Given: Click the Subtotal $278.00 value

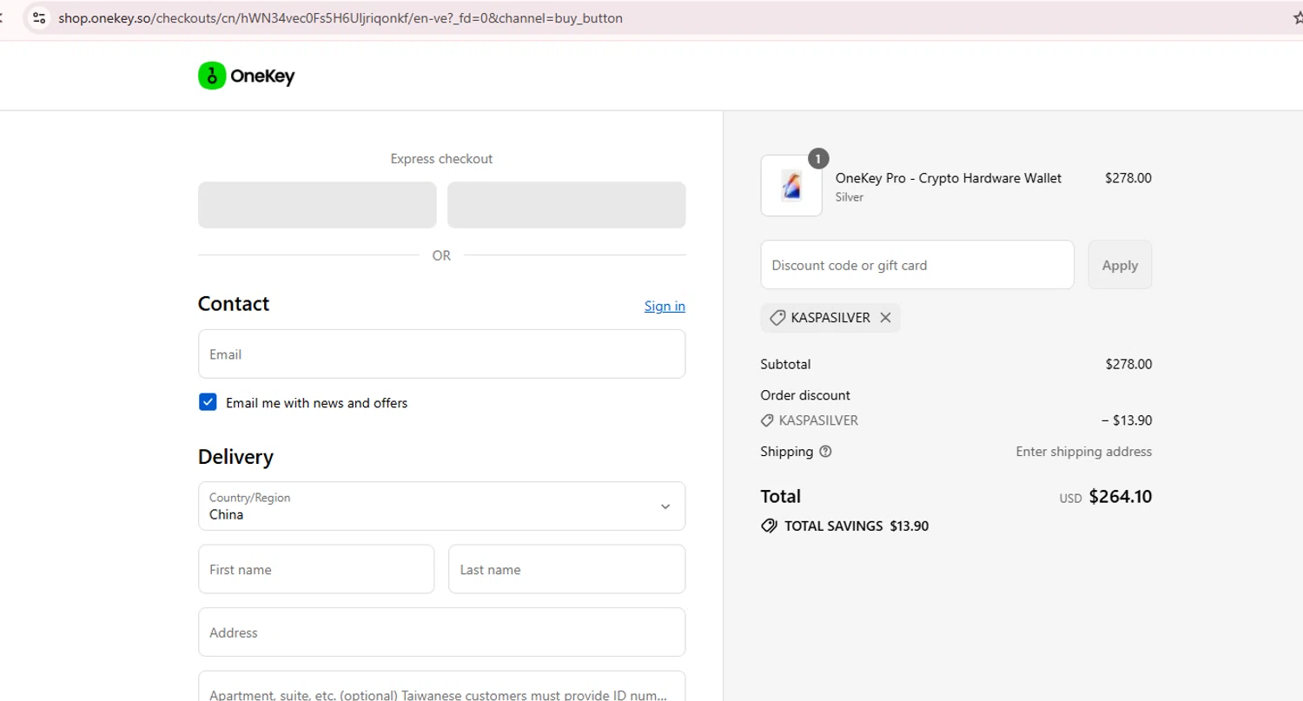Looking at the screenshot, I should tap(1128, 364).
